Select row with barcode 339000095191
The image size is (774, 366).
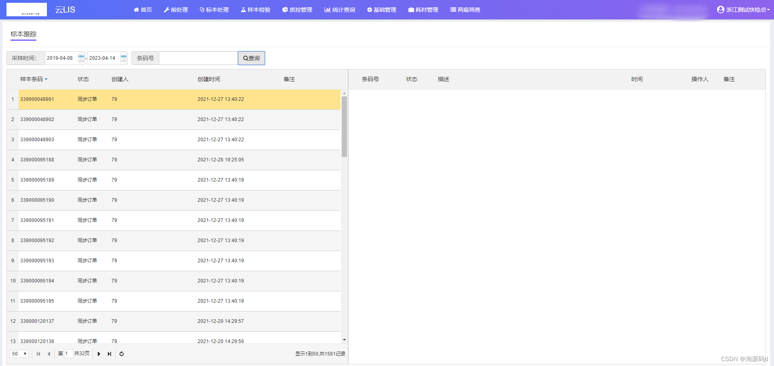coord(174,220)
